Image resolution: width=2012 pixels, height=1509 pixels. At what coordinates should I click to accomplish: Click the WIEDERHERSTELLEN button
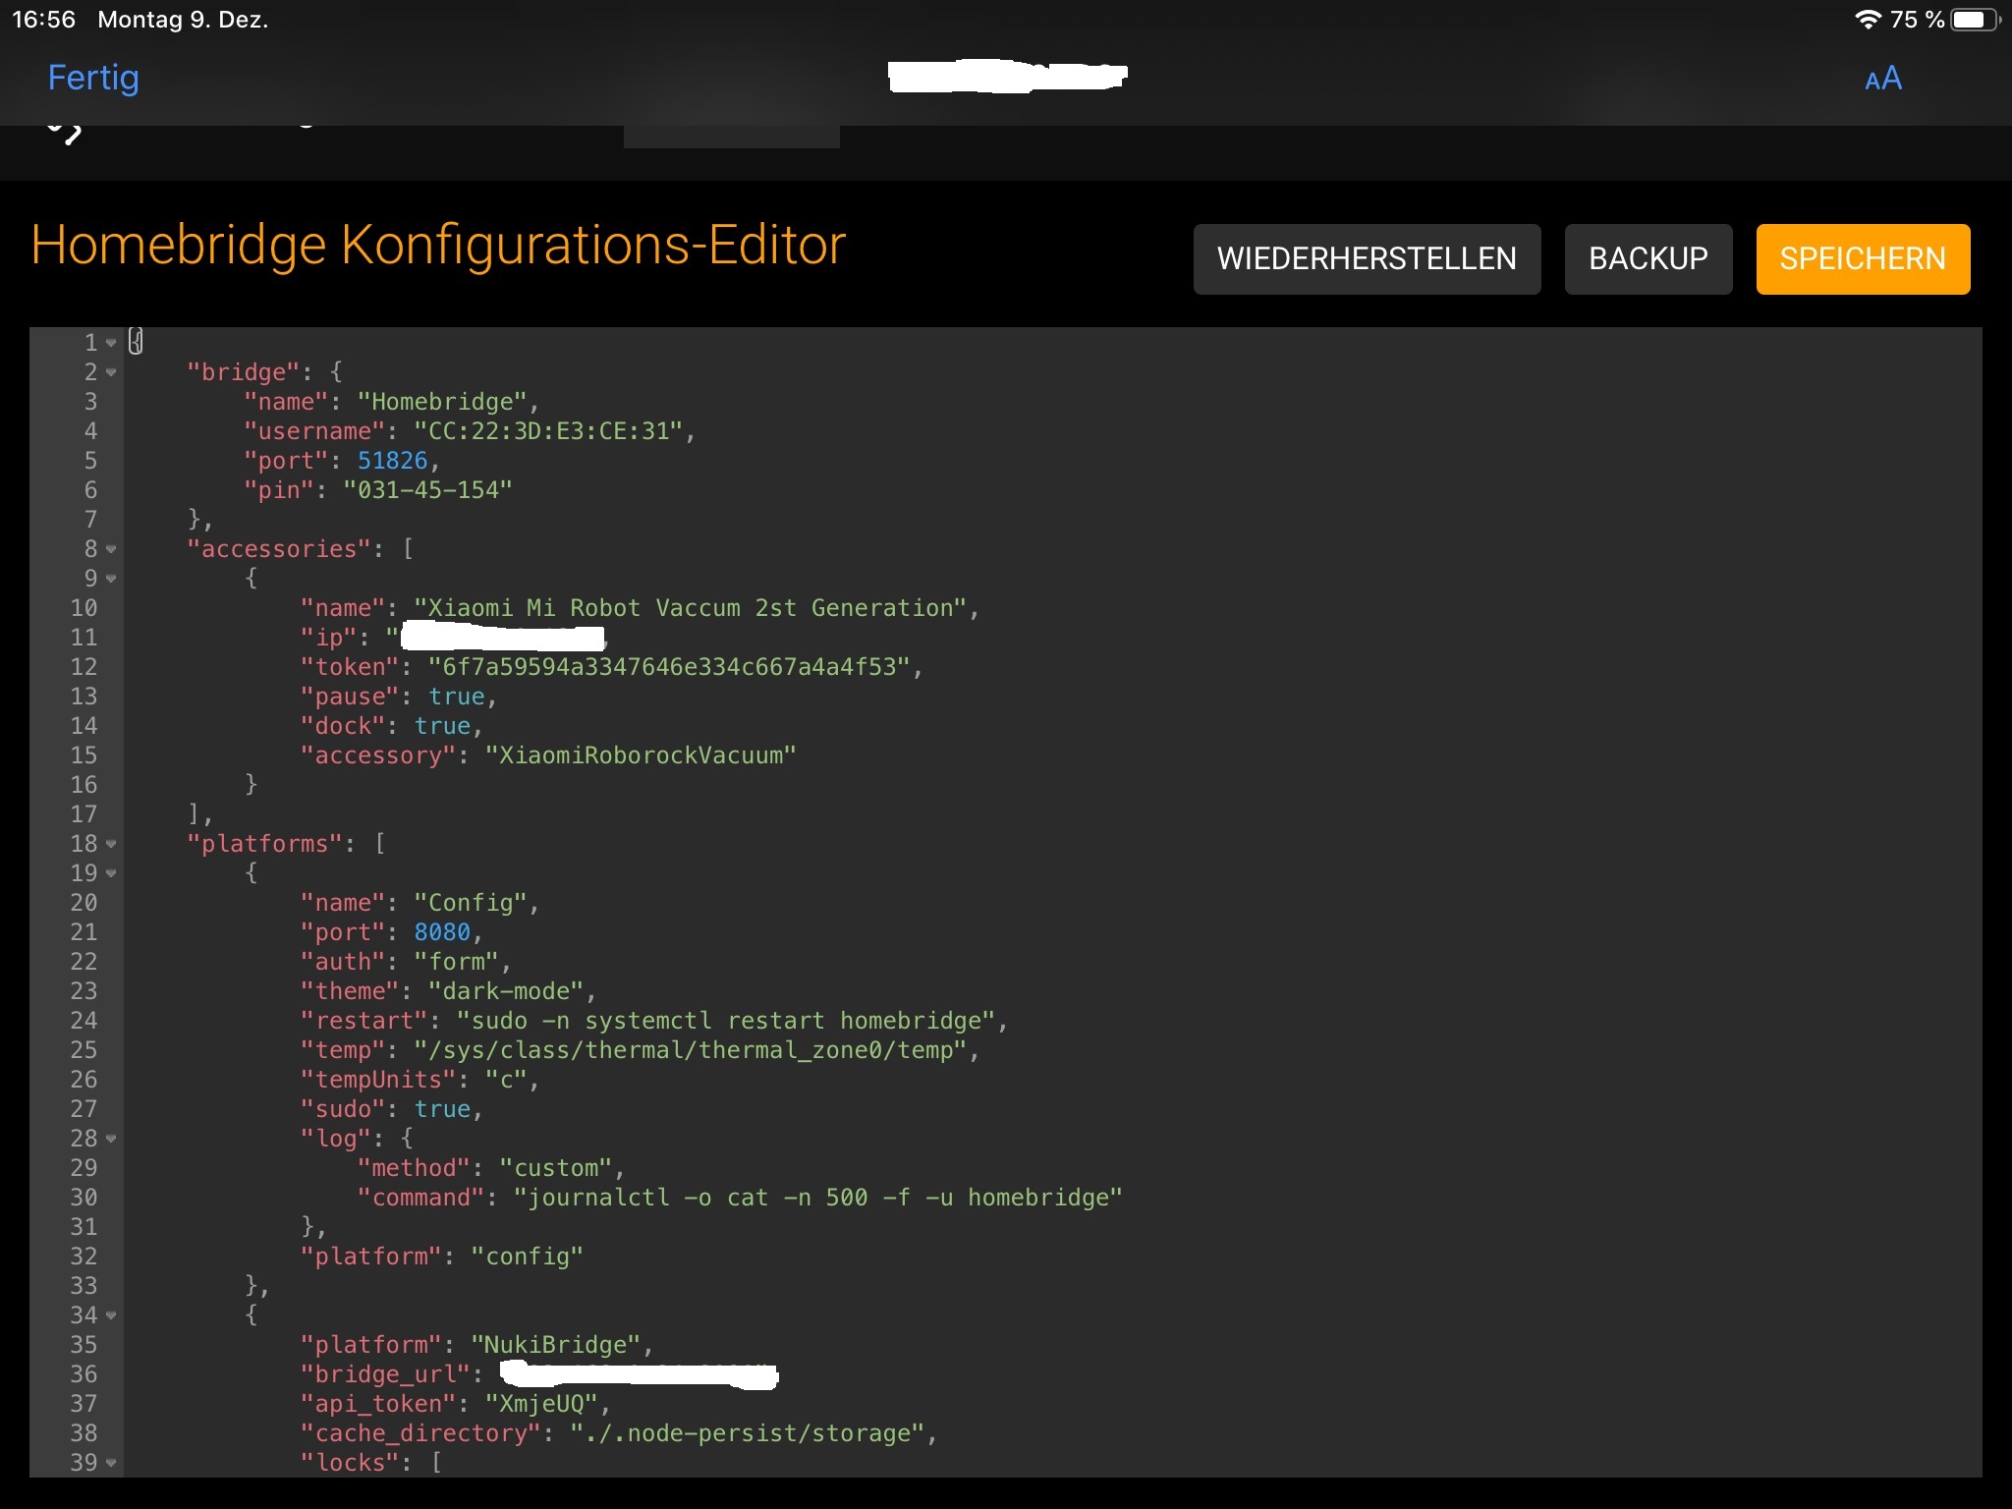pos(1366,258)
